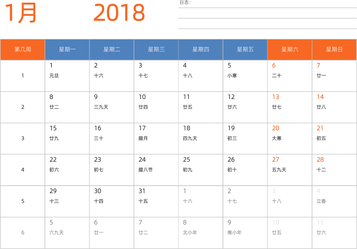Viewport: 357px width, 249px height.
Task: Click the 2018 year title
Action: coord(119,13)
